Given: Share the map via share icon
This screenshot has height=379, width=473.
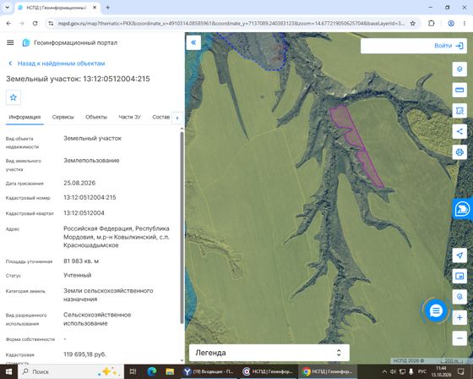Looking at the screenshot, I should pyautogui.click(x=459, y=131).
